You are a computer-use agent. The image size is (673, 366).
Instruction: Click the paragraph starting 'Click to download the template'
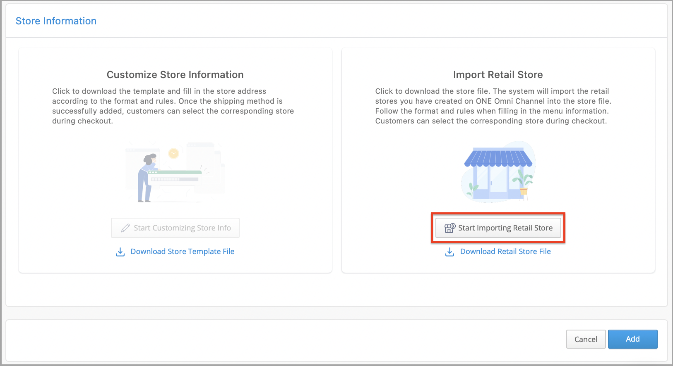[x=173, y=106]
